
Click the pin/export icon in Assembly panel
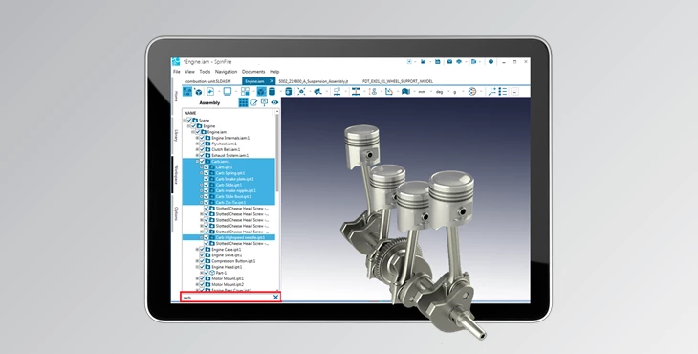[x=265, y=102]
